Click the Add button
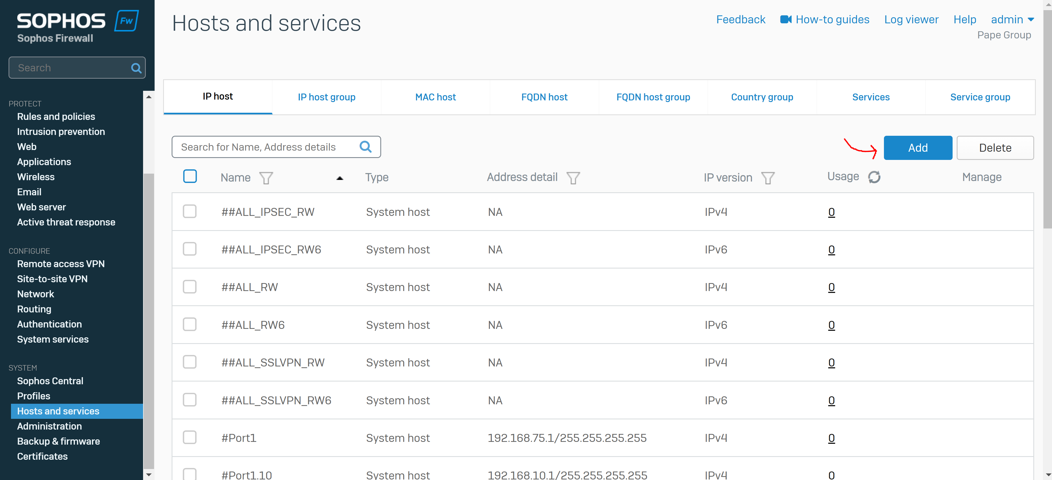Image resolution: width=1052 pixels, height=480 pixels. [x=918, y=148]
